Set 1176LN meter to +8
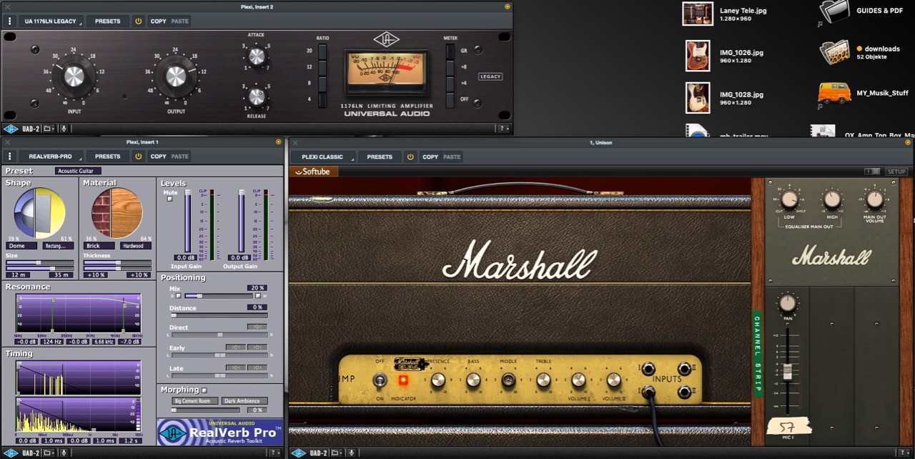 [450, 67]
